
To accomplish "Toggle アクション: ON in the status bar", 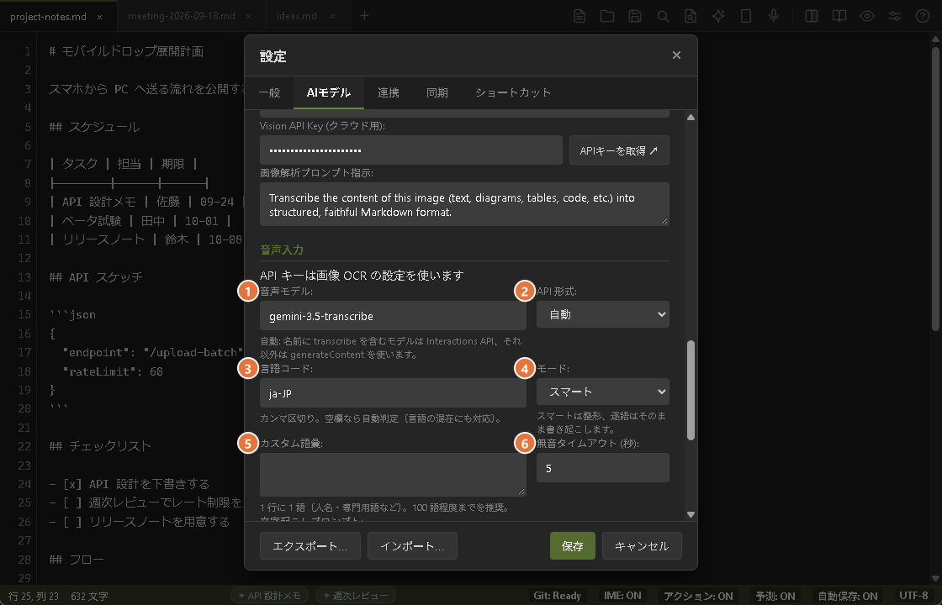I will [698, 596].
